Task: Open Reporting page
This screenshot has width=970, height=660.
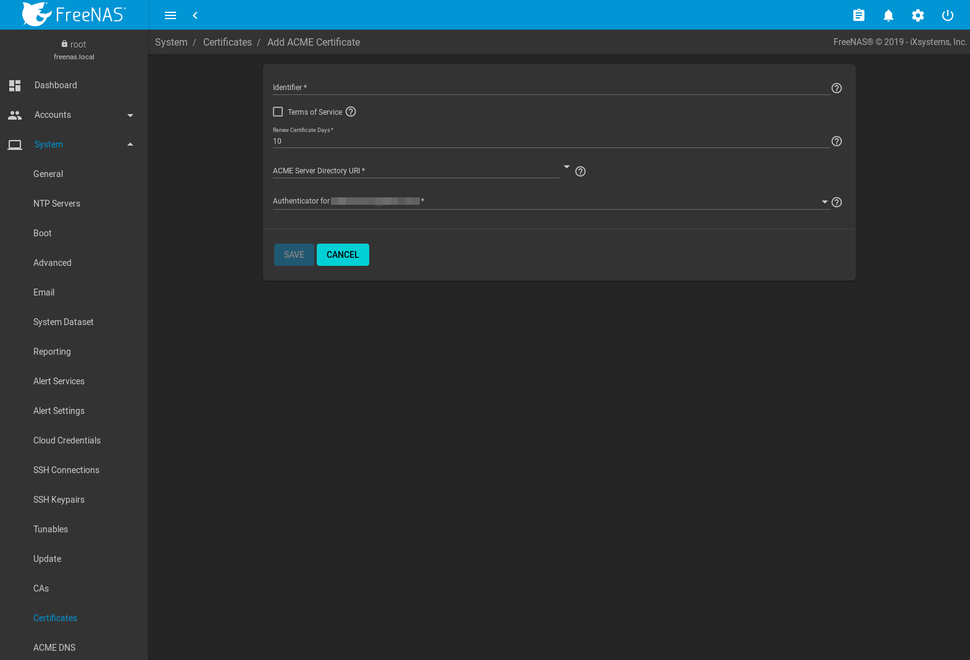Action: point(52,352)
